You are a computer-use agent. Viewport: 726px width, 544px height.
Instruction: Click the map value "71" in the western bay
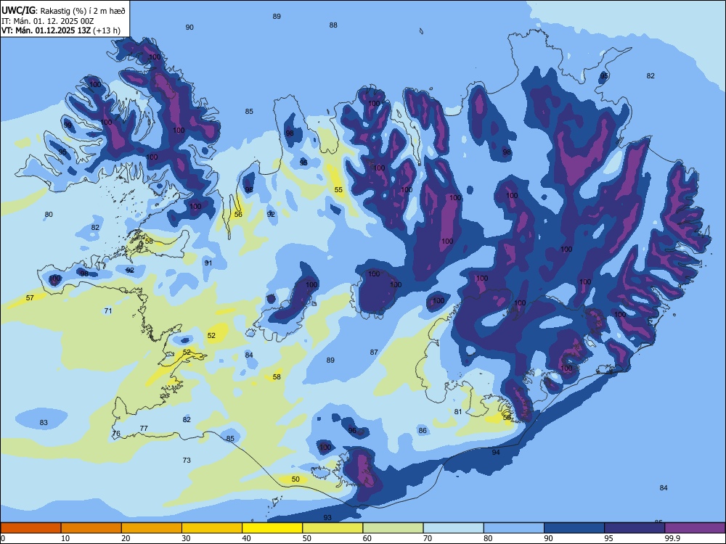coord(108,311)
